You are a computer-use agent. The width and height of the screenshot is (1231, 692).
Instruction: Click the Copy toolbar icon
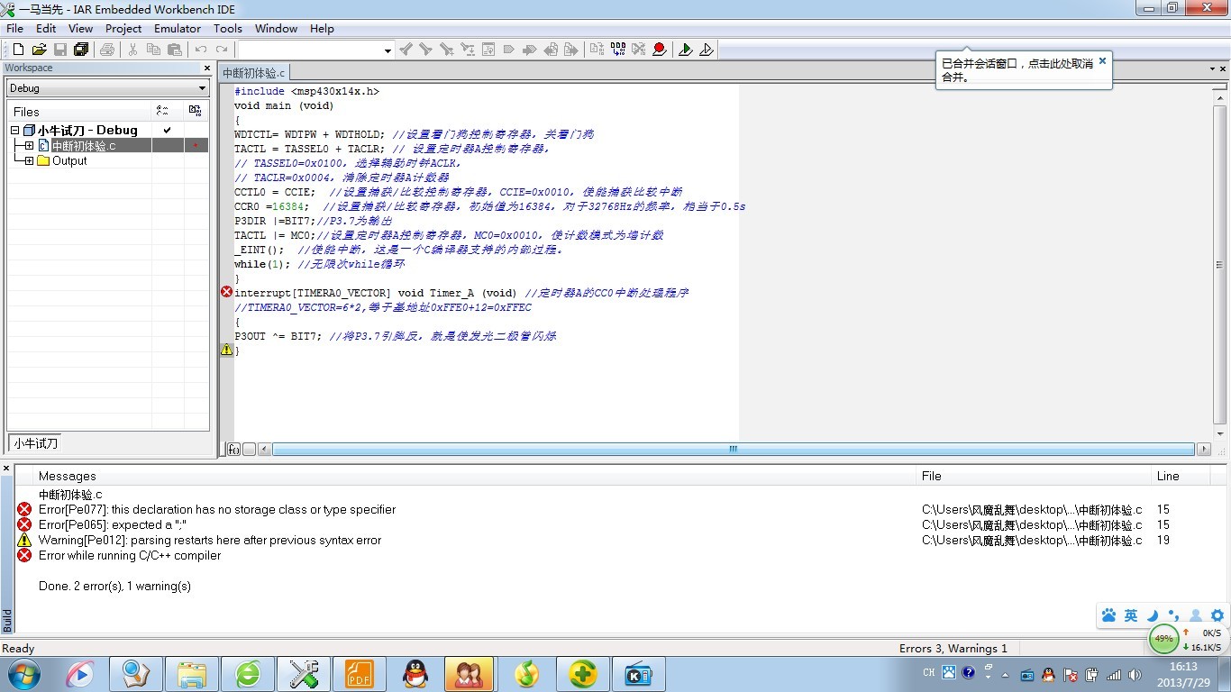pyautogui.click(x=154, y=50)
